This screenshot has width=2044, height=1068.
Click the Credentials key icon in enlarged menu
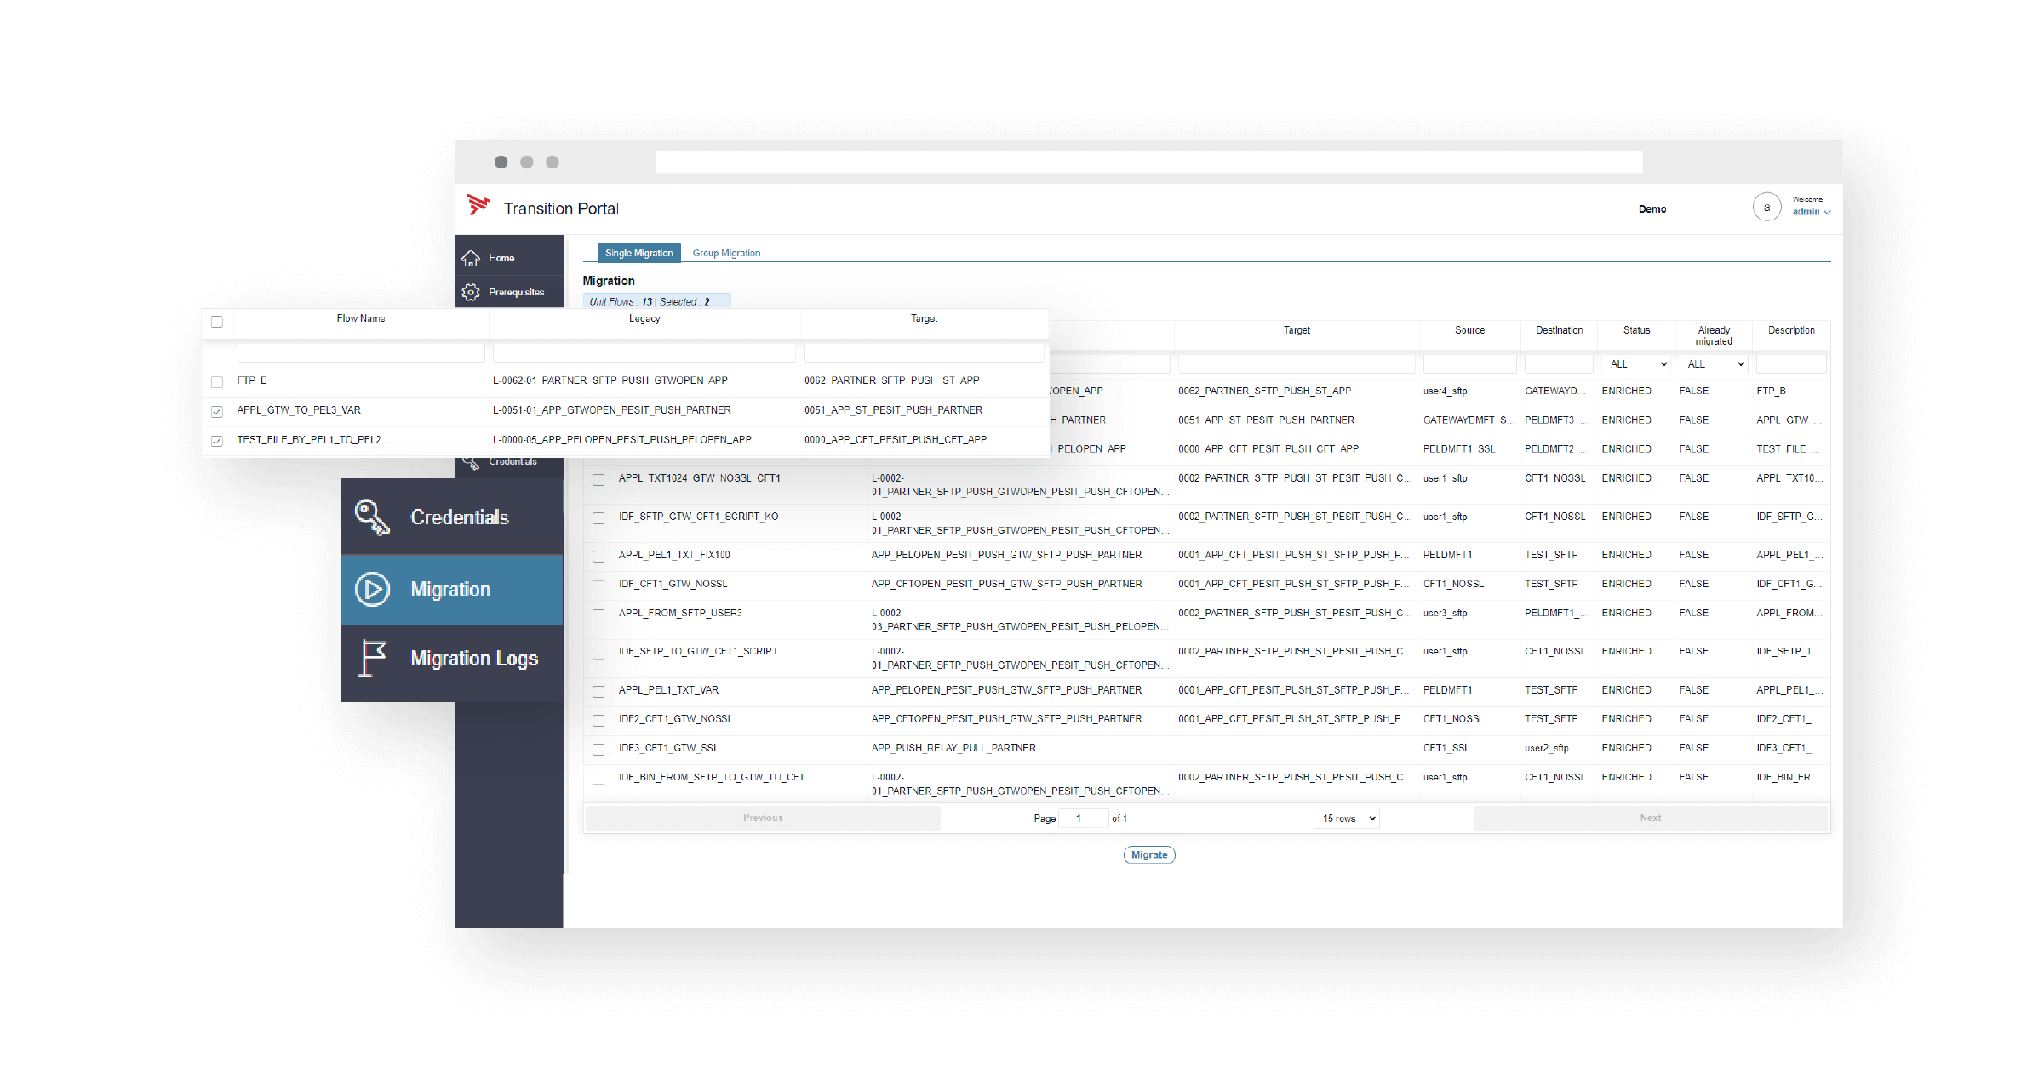(372, 517)
